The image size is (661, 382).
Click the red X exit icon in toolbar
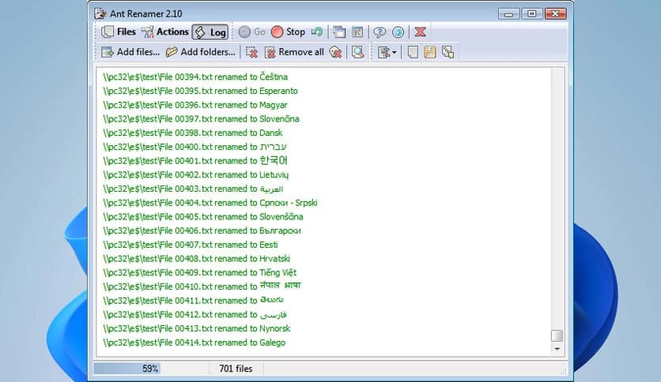(420, 32)
